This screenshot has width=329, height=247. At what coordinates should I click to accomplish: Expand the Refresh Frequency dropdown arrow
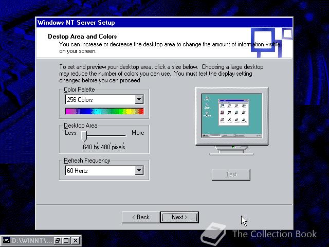(x=139, y=170)
